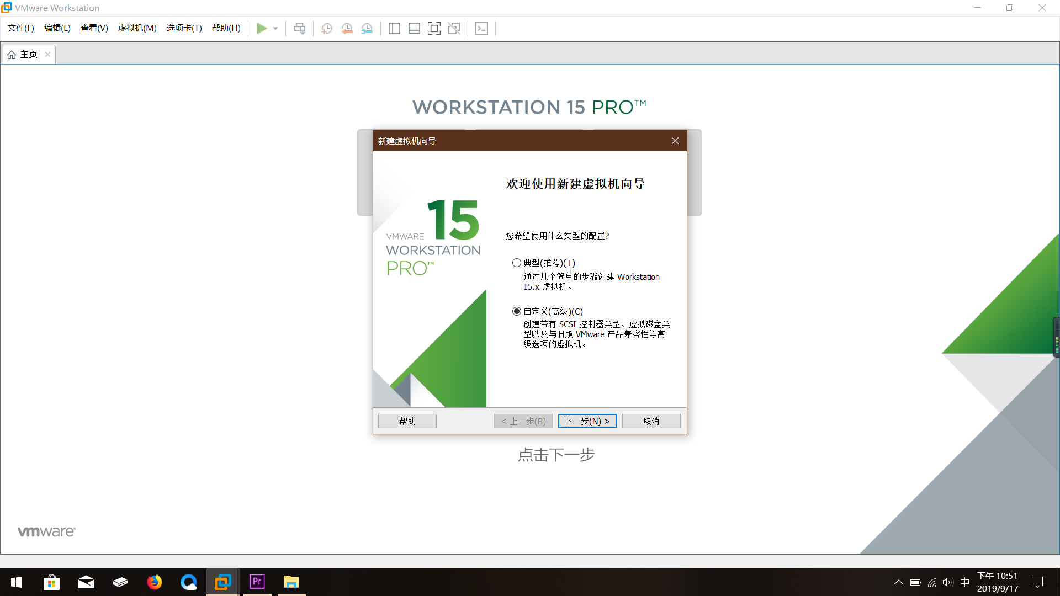The image size is (1060, 596).
Task: Select the 自定义(高级) radio option
Action: coord(517,311)
